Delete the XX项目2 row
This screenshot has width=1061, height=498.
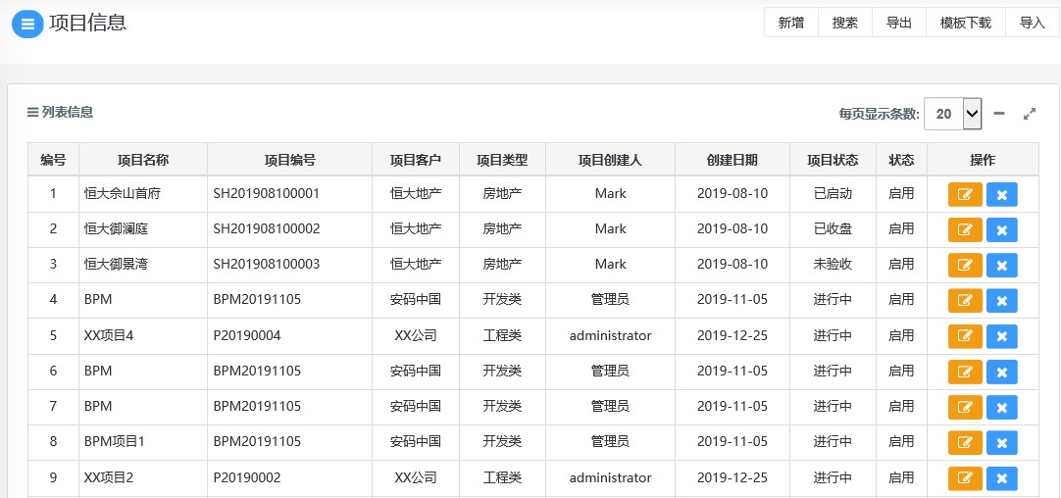point(1002,478)
